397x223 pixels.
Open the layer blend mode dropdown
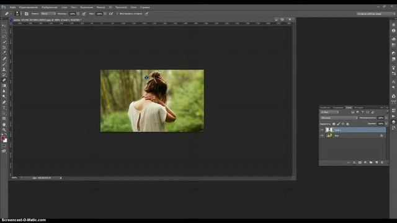coord(339,118)
